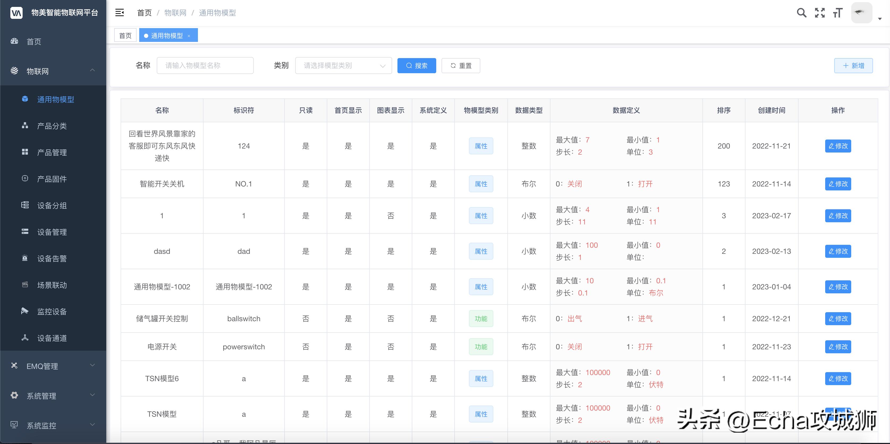Click 新增 to add a new model

[x=853, y=66]
